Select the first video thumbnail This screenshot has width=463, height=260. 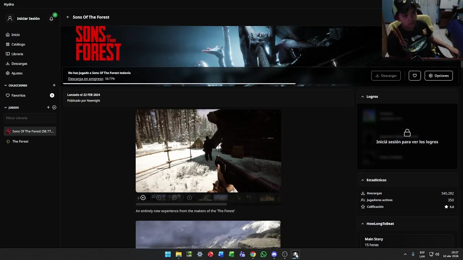(x=143, y=198)
